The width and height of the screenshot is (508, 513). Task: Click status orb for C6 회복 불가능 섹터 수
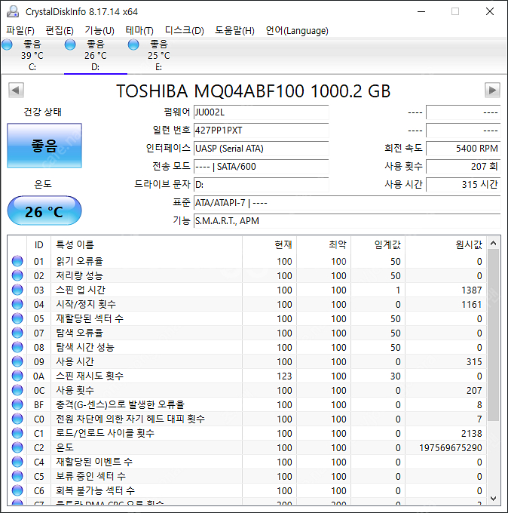(x=17, y=491)
